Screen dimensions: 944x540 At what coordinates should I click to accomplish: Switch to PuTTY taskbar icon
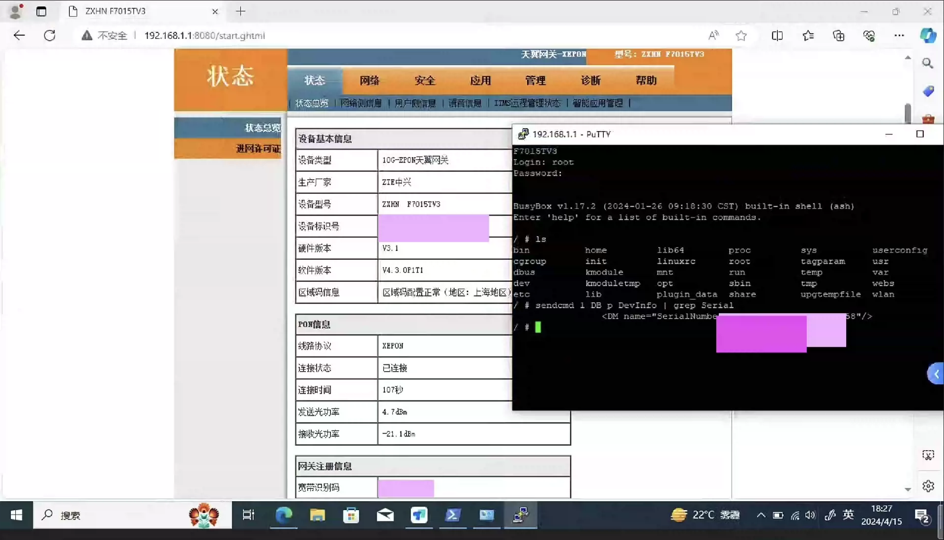(x=521, y=515)
